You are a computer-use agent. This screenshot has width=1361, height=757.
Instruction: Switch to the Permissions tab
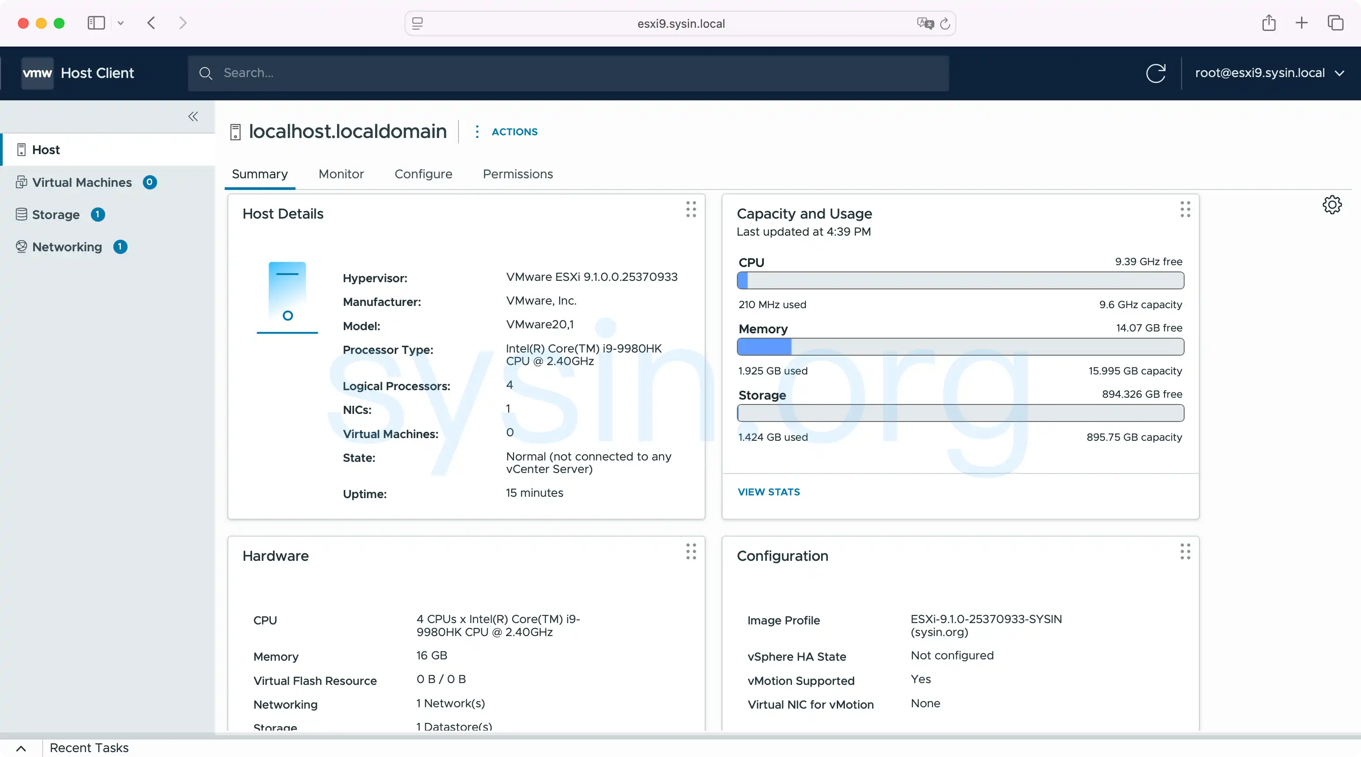click(518, 174)
